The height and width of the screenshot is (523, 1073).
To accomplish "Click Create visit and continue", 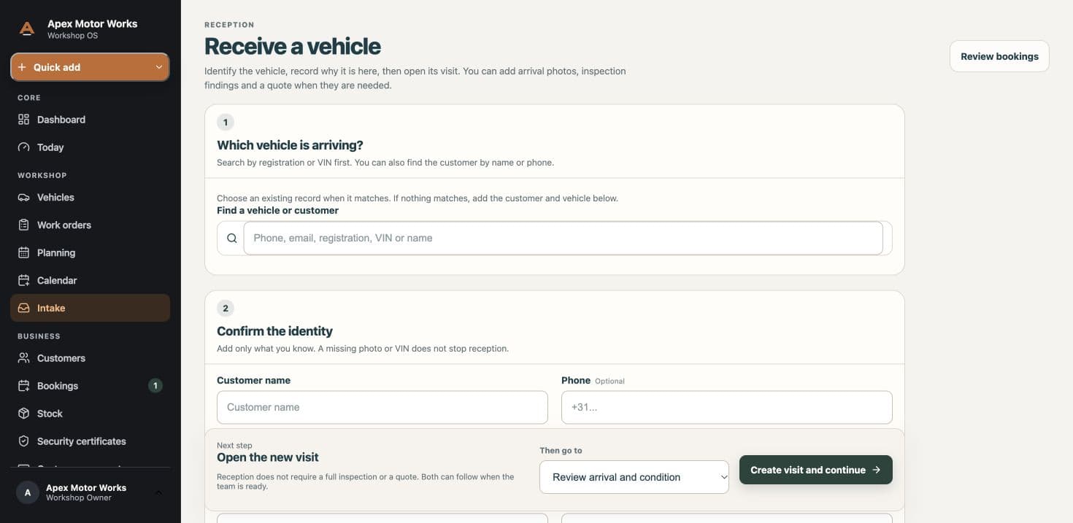I will (815, 470).
